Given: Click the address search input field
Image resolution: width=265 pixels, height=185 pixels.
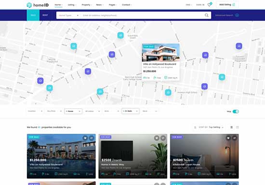Looking at the screenshot, I should (x=143, y=15).
